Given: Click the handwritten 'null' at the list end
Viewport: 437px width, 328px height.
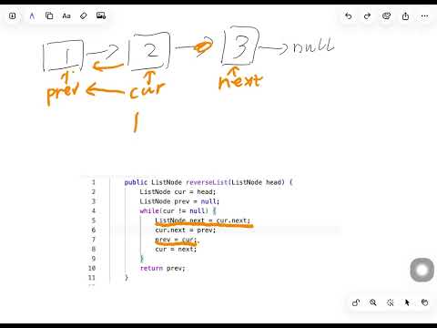Looking at the screenshot, I should tap(313, 46).
